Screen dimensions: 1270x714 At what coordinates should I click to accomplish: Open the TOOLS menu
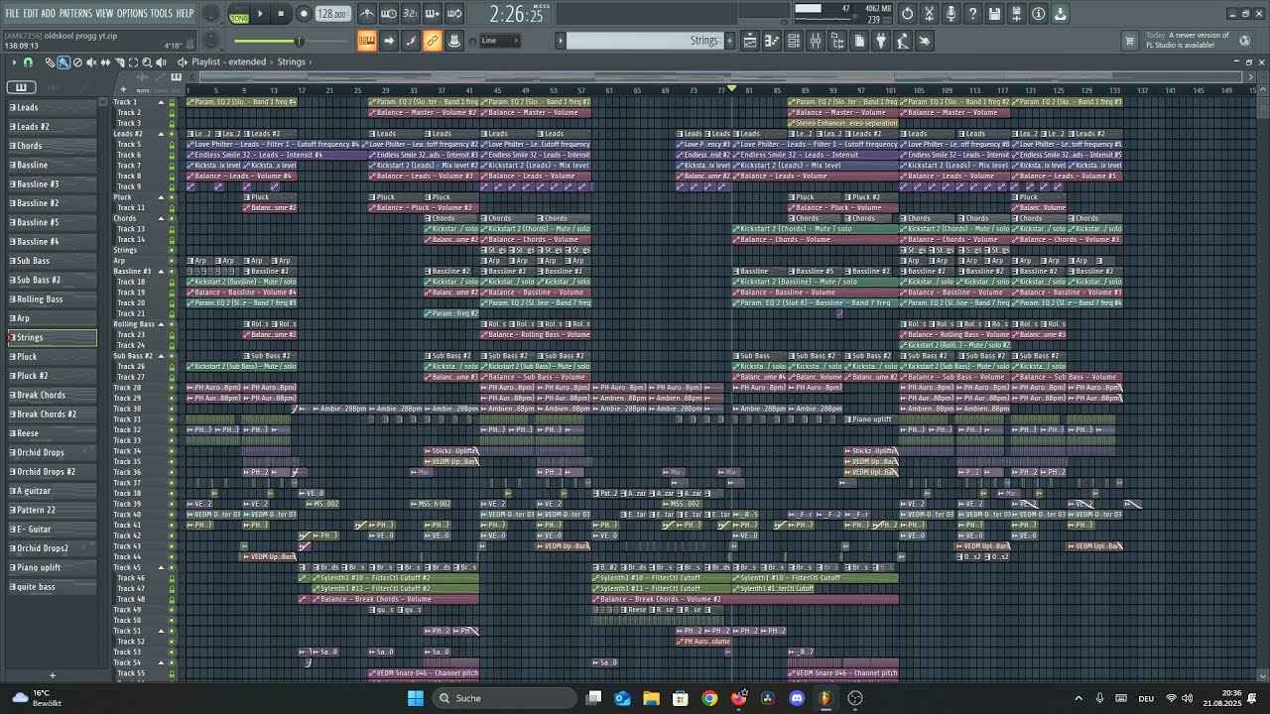[161, 13]
